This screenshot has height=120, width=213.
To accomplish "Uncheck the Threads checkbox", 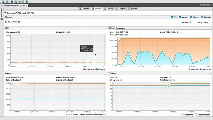I will (202, 17).
